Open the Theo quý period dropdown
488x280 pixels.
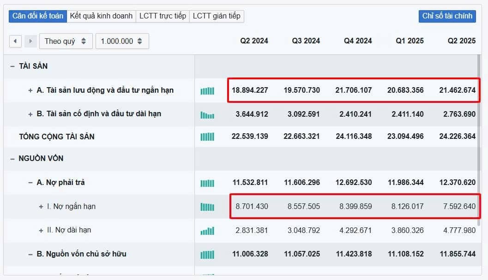pos(66,41)
